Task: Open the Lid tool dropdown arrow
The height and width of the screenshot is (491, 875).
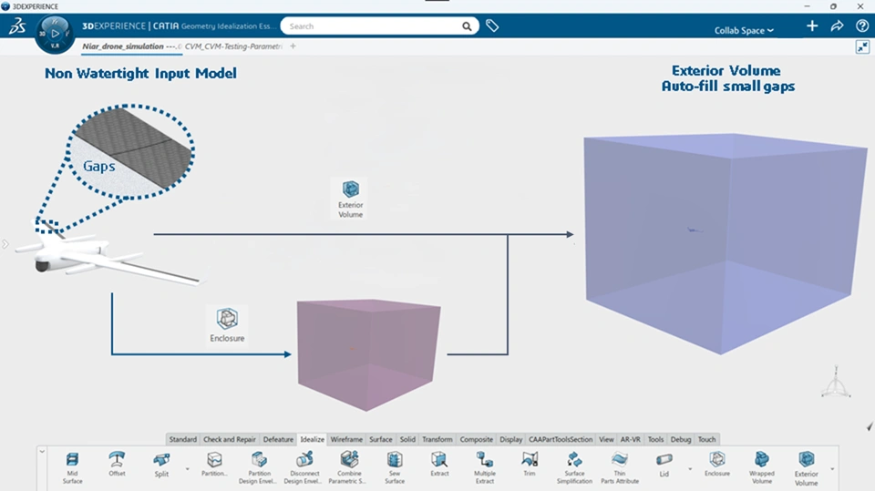Action: tap(690, 469)
